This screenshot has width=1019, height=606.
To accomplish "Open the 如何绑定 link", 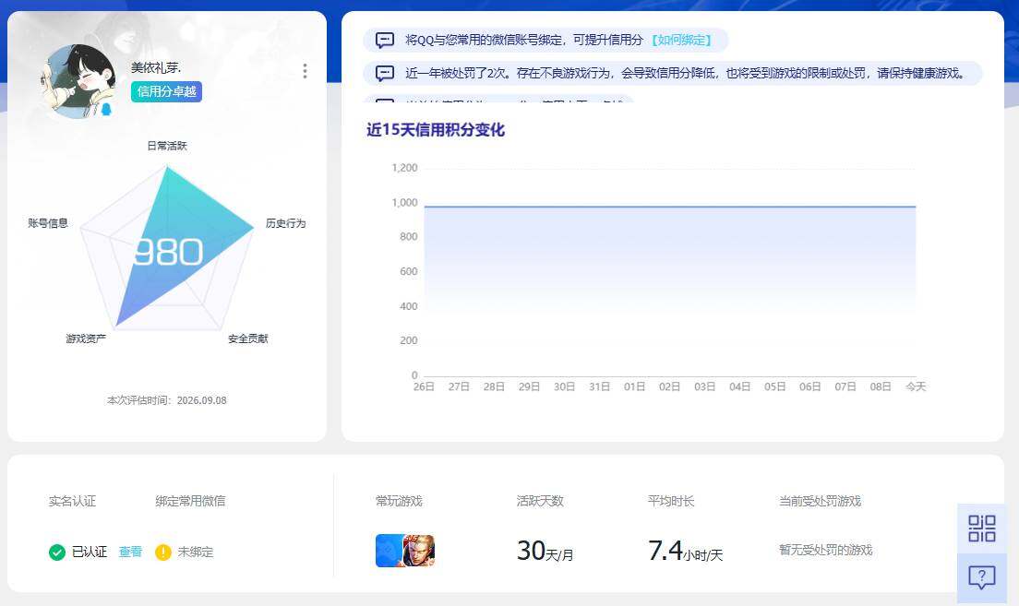I will (x=681, y=41).
